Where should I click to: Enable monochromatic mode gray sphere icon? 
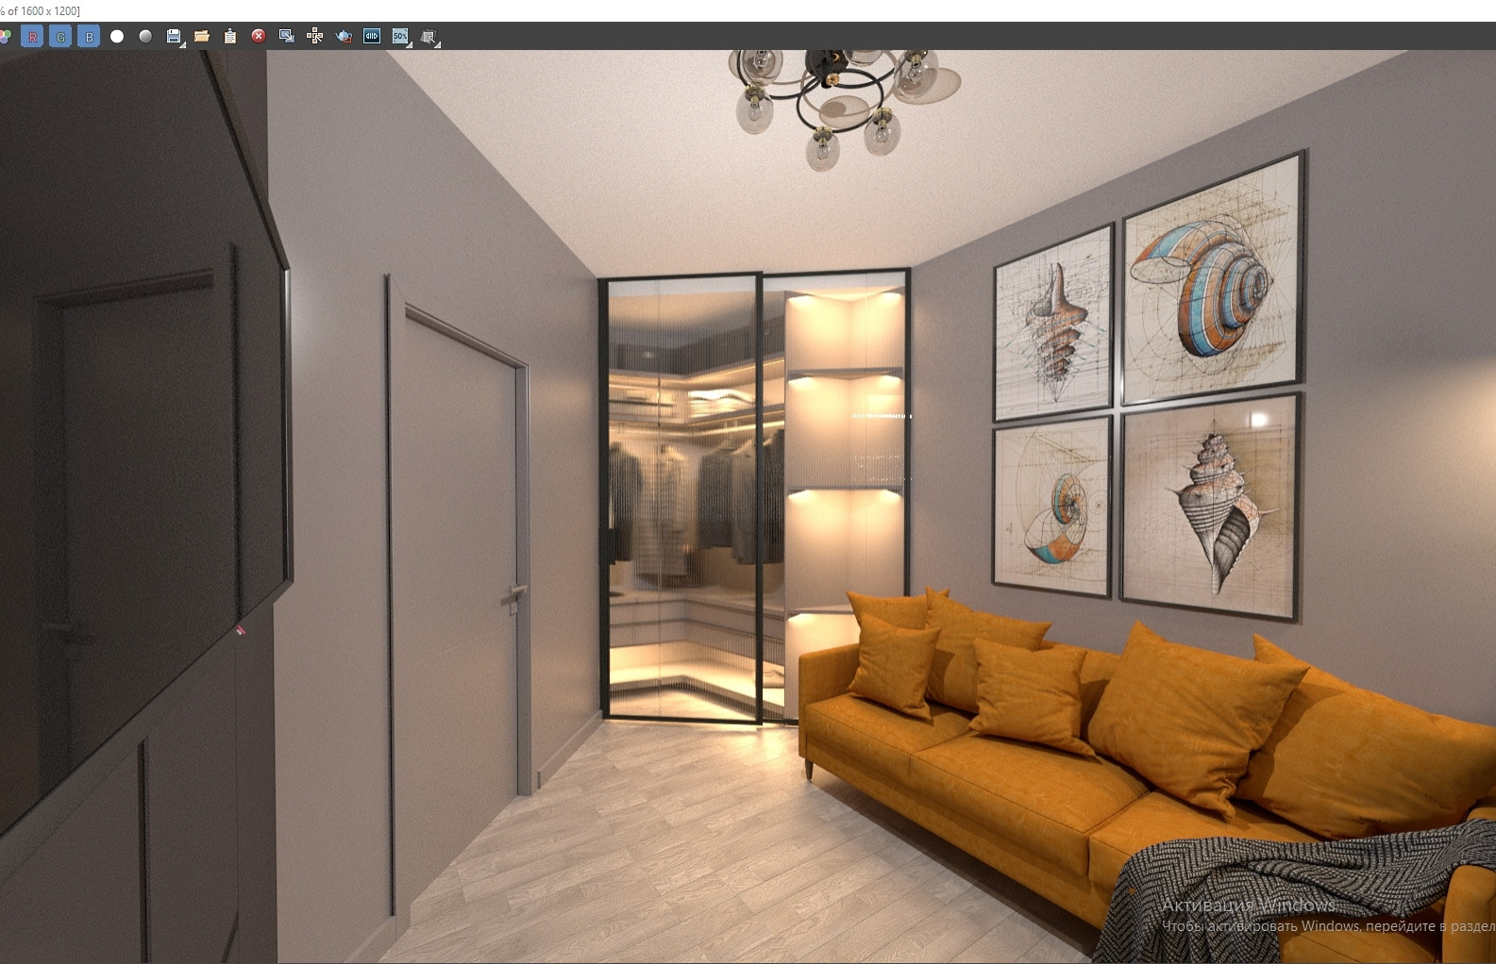145,37
